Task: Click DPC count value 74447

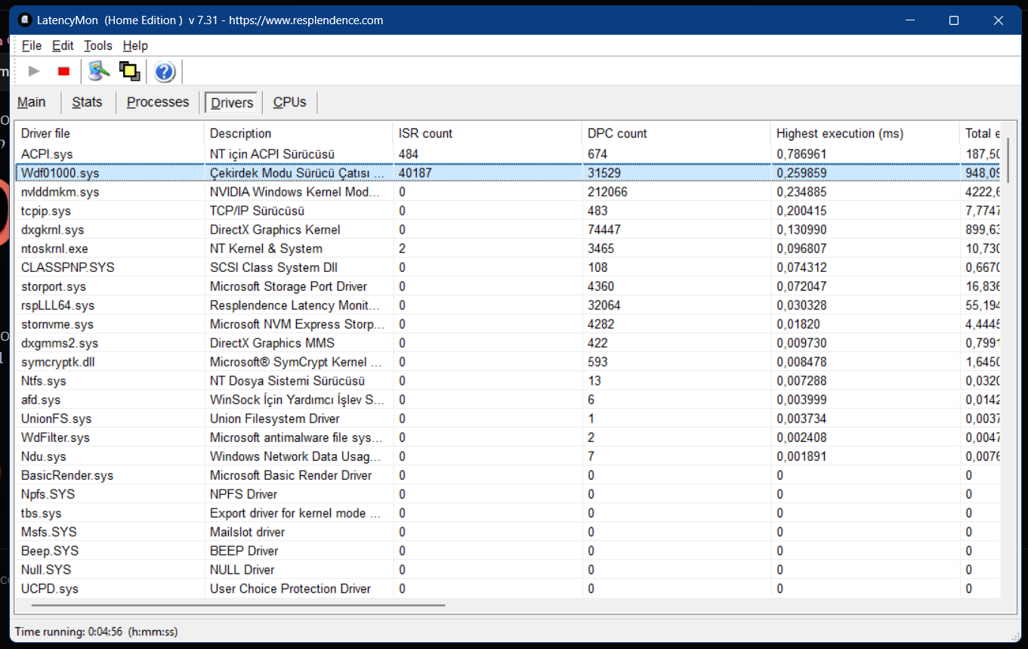Action: pos(604,230)
